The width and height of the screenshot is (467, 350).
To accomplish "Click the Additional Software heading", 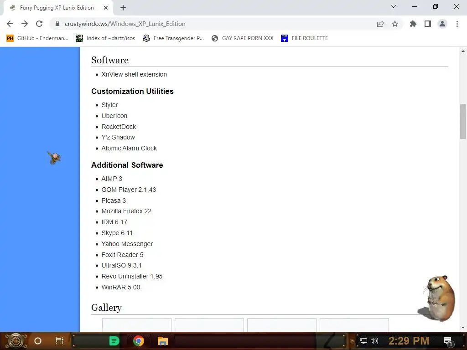I will click(127, 165).
